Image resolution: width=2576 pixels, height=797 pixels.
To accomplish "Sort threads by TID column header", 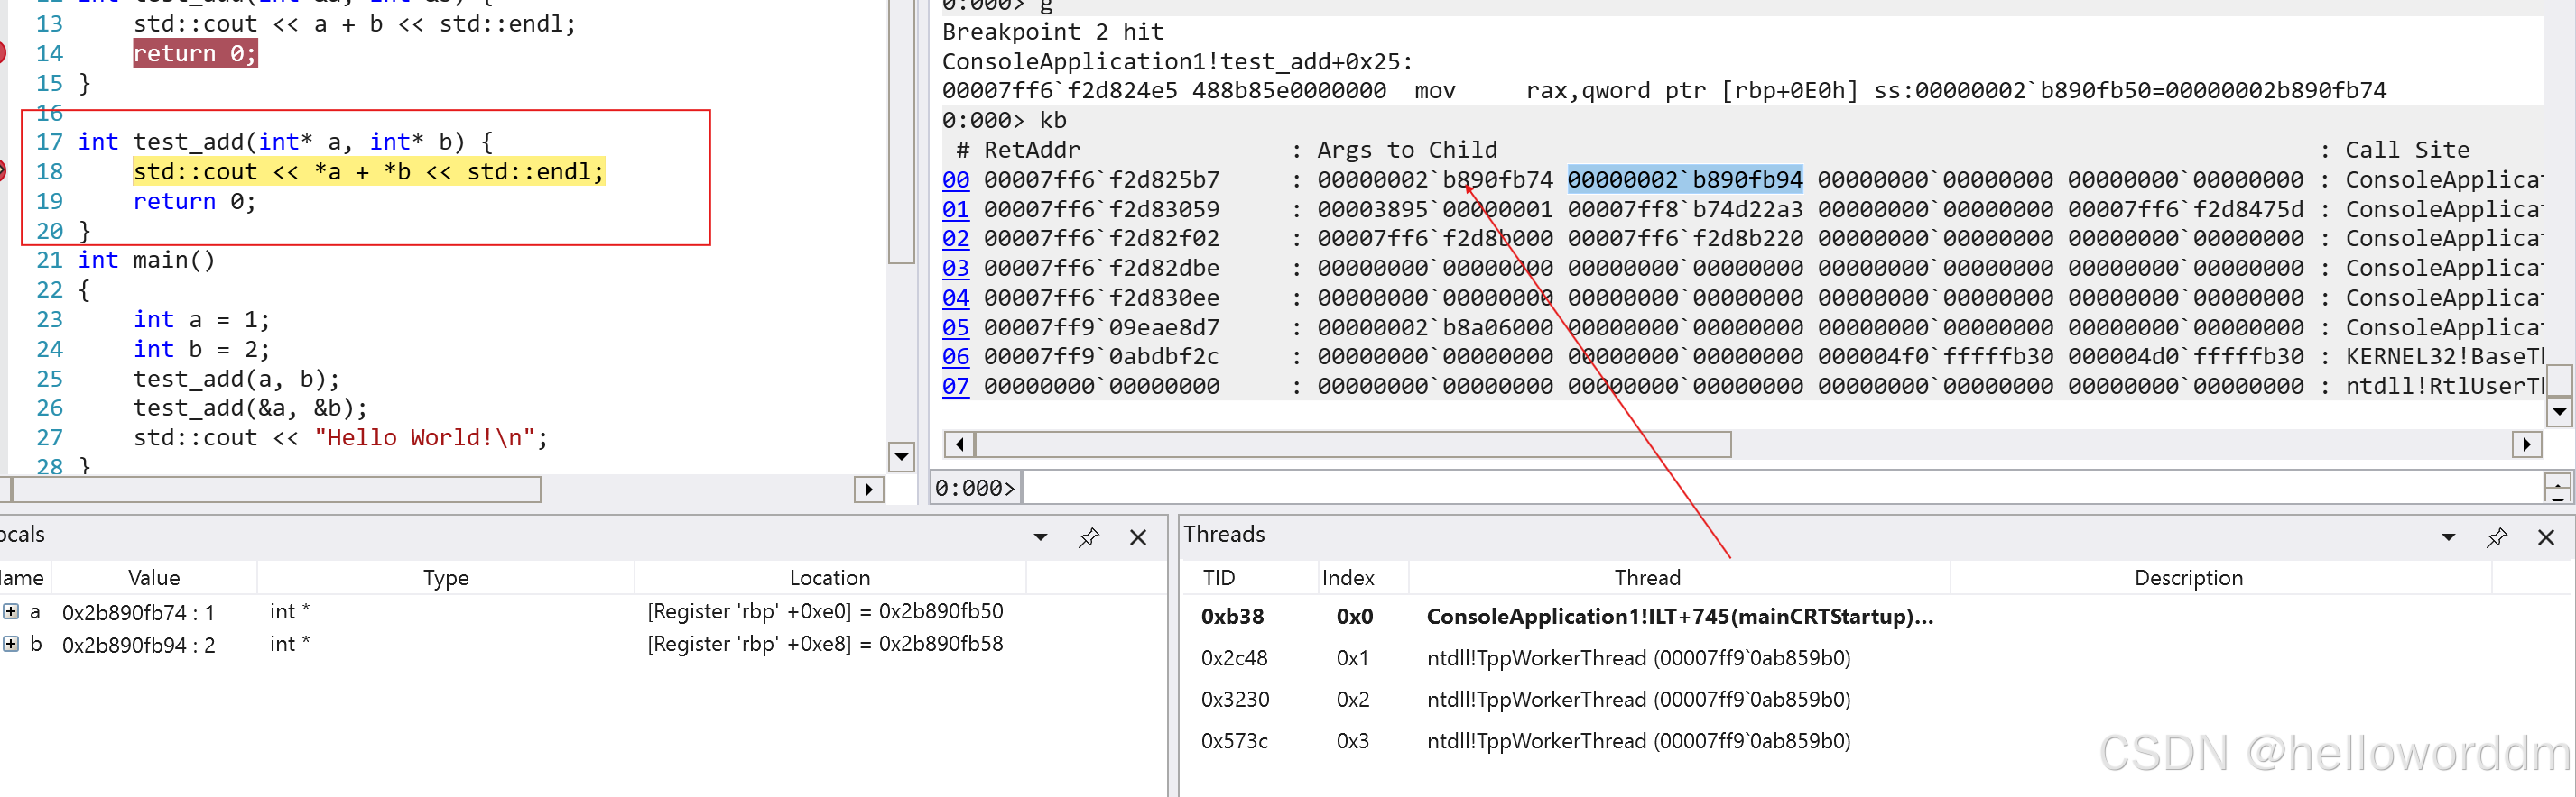I will pos(1218,577).
